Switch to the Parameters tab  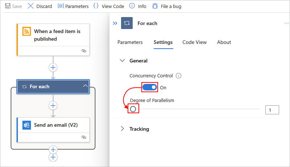(130, 42)
